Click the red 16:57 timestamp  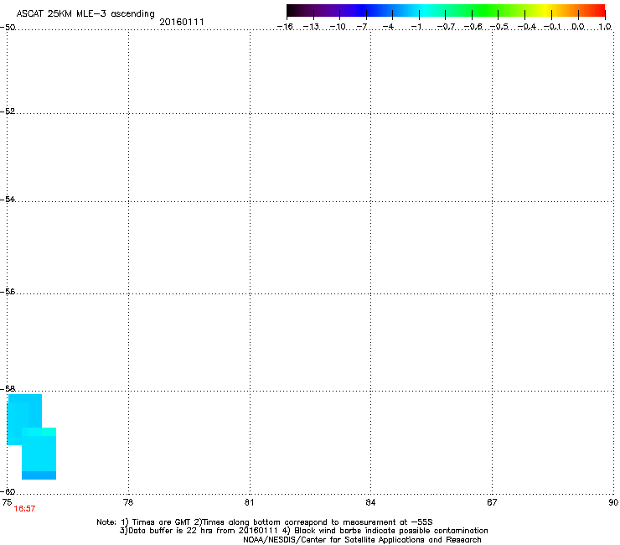click(24, 509)
